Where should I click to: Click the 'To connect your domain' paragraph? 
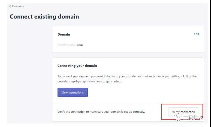(x=127, y=79)
